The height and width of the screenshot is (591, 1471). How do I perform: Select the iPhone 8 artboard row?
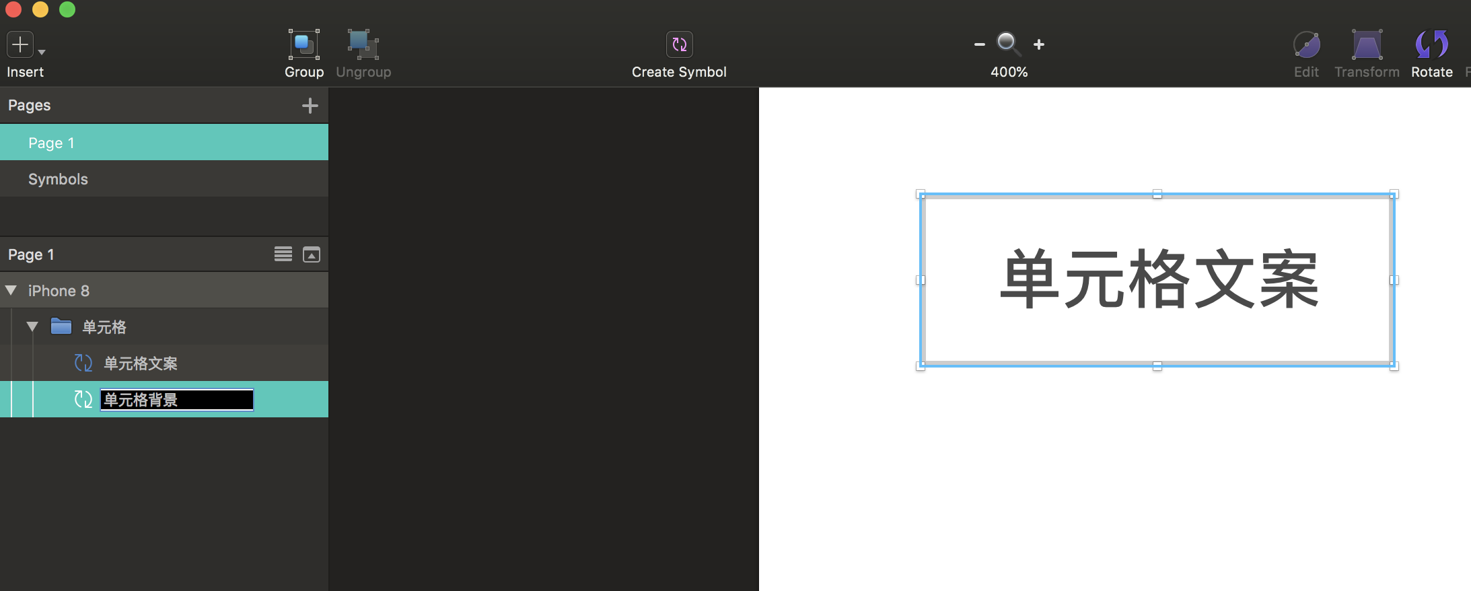click(164, 291)
